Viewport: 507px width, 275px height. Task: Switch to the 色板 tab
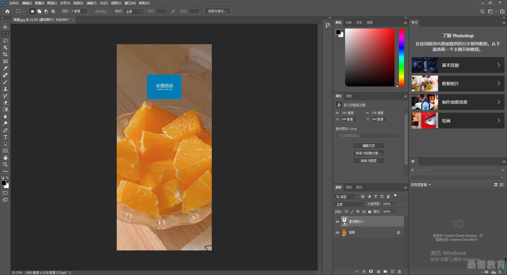[x=349, y=22]
